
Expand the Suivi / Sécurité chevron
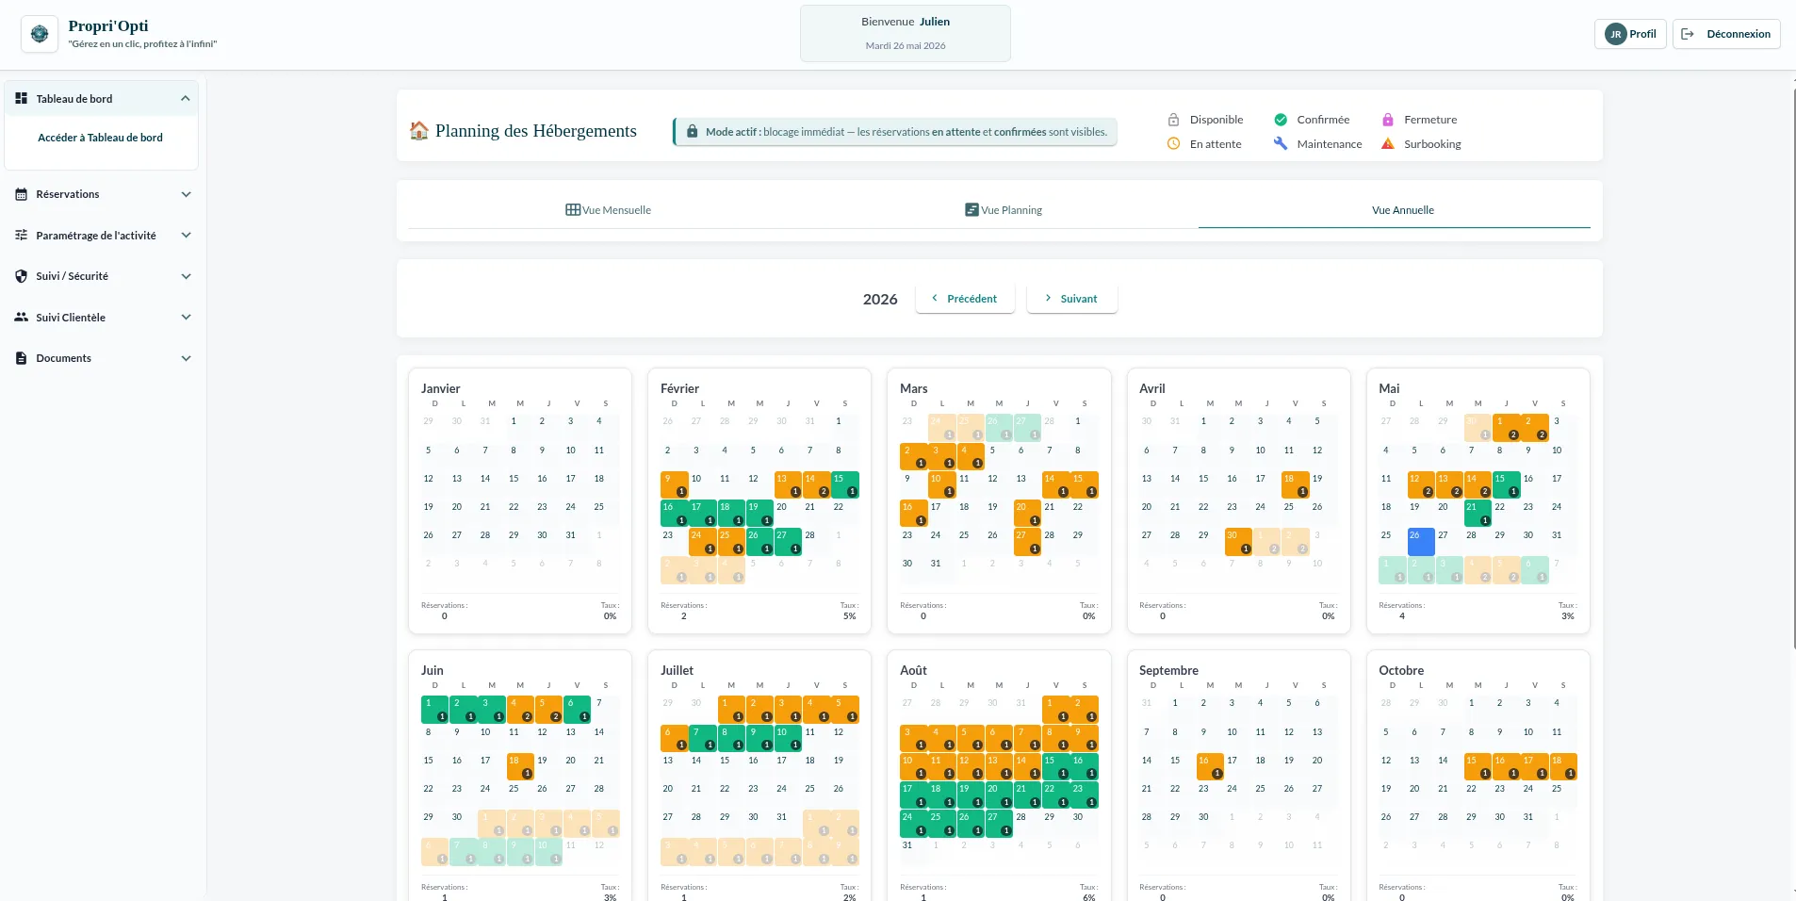pos(186,276)
